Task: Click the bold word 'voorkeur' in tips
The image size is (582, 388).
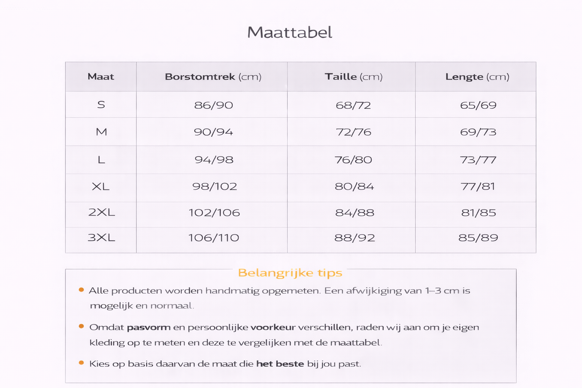Action: coord(273,327)
